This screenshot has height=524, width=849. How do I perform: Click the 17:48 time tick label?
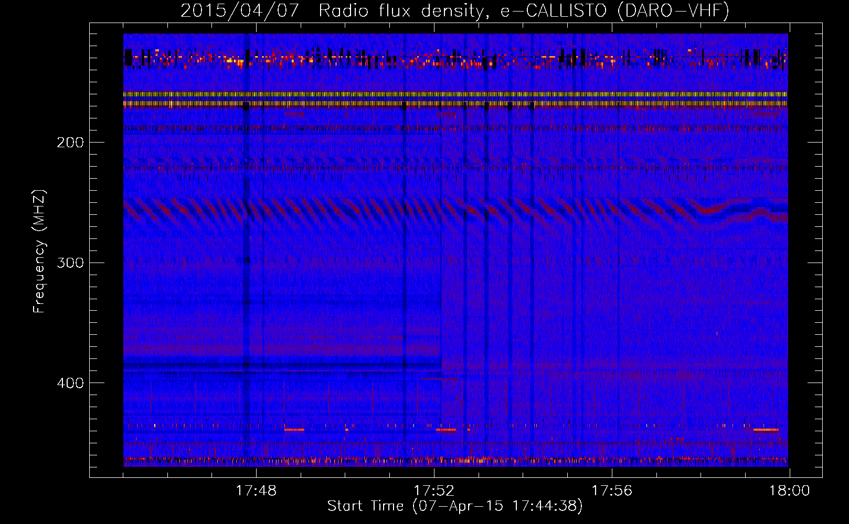(256, 491)
